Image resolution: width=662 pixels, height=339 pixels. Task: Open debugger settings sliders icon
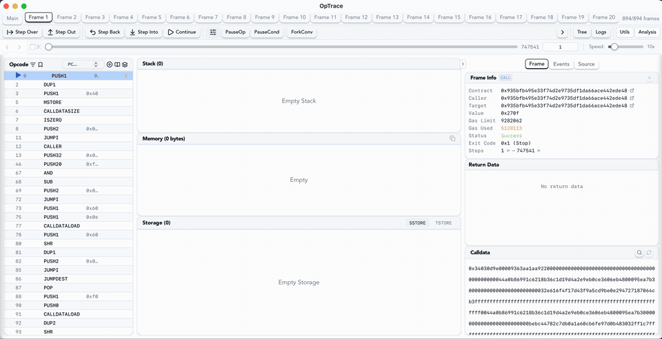coord(212,32)
